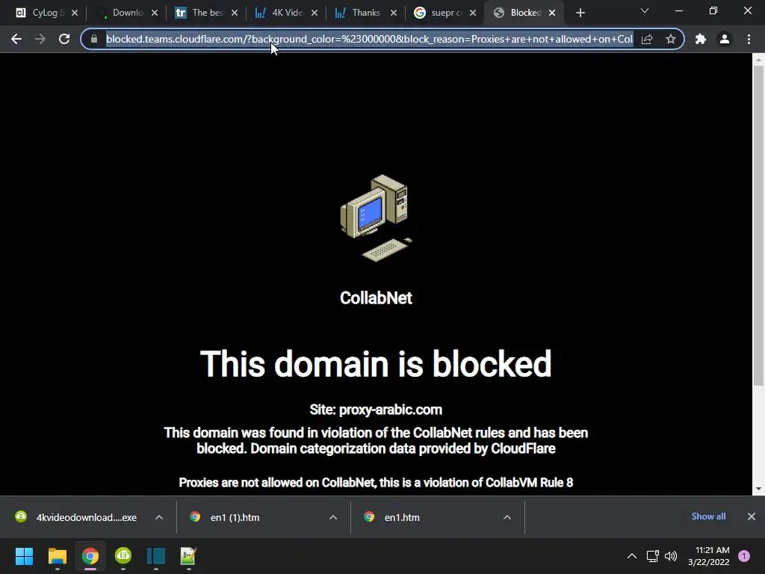Open tab search chevron
This screenshot has width=765, height=574.
645,10
